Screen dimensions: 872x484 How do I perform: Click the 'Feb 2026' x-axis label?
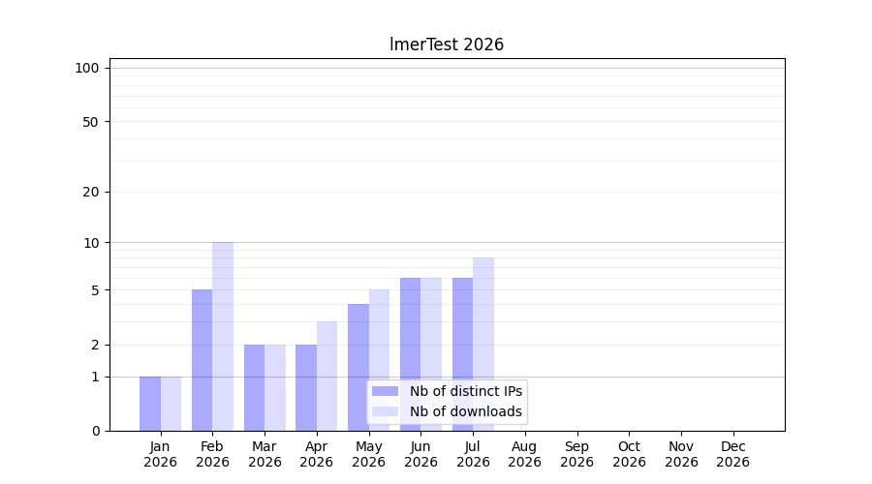coord(212,455)
